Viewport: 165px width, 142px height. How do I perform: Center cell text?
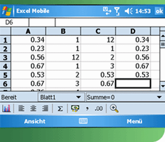33,108
